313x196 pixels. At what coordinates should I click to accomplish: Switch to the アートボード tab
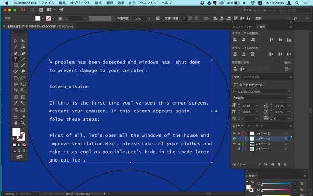pos(255,126)
